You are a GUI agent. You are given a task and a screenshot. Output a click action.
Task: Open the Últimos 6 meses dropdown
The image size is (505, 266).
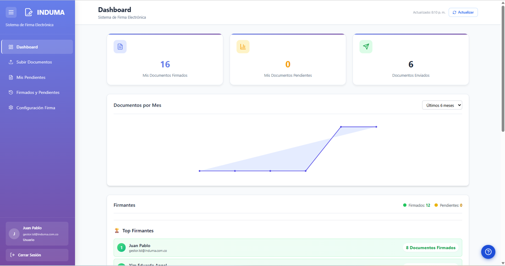[442, 105]
